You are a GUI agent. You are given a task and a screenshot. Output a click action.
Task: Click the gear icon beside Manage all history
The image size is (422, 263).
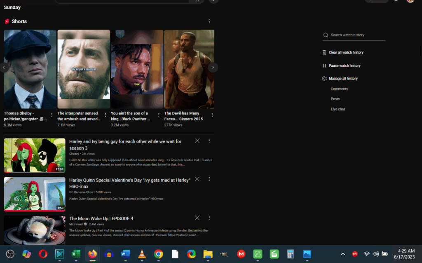[x=324, y=79]
